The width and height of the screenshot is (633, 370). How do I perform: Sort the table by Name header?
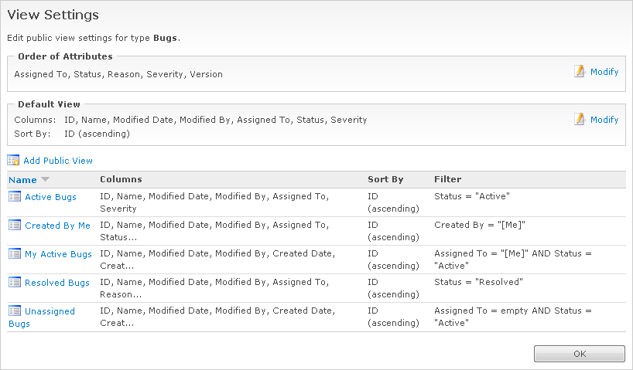click(22, 180)
